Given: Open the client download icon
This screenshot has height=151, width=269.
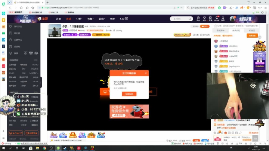Looking at the screenshot, I should point(217,19).
